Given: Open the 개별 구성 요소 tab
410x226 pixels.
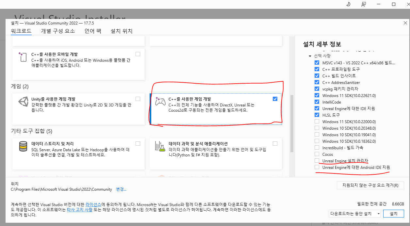Looking at the screenshot, I should pyautogui.click(x=58, y=31).
